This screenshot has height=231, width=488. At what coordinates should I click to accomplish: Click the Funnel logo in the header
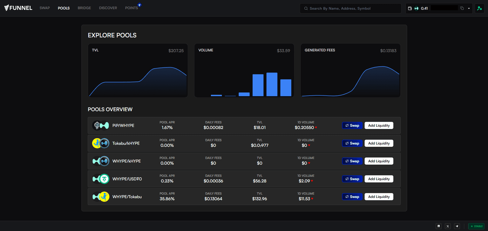click(x=18, y=8)
